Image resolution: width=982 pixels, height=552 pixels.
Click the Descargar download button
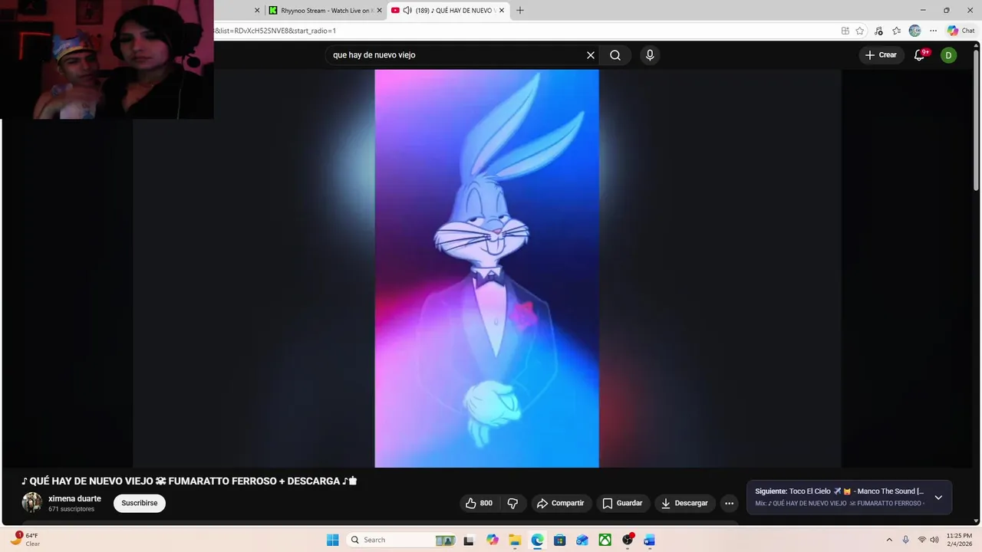[685, 503]
